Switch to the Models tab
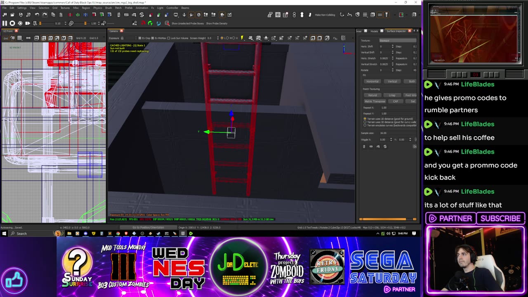The width and height of the screenshot is (528, 297). tap(374, 31)
